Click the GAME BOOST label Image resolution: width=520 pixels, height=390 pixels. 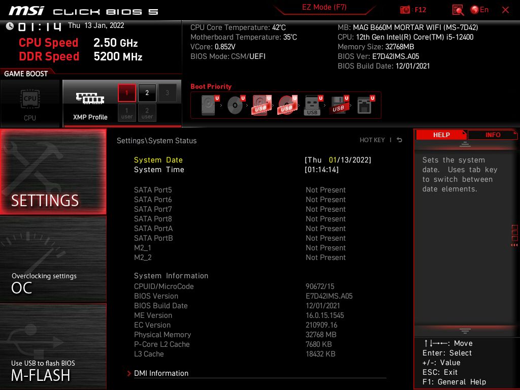[26, 74]
